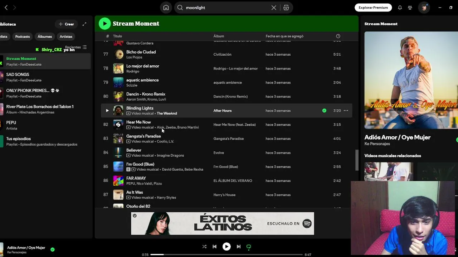Click Gangsta's Paradise cover thumbnail
The height and width of the screenshot is (257, 458).
pos(118,138)
